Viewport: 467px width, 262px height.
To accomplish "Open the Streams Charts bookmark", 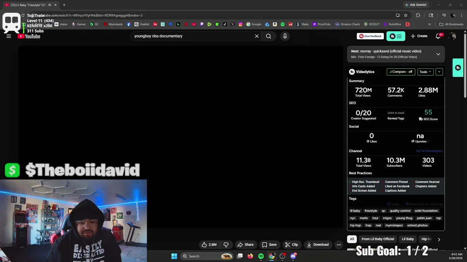I will [x=348, y=24].
